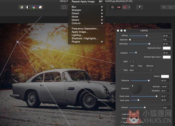Screen dimensions: 175x126
Task: Toggle Scale horizontally to fit checkbox
Action: pyautogui.click(x=121, y=122)
